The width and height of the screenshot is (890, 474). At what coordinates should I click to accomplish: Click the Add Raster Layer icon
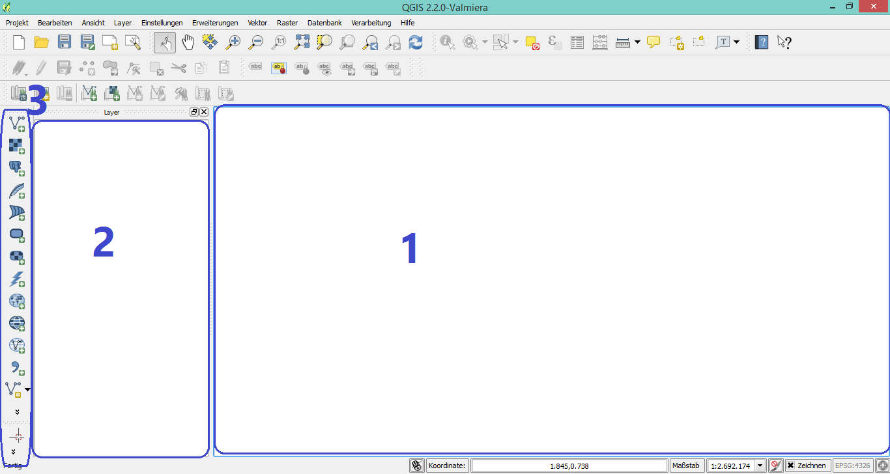(16, 146)
